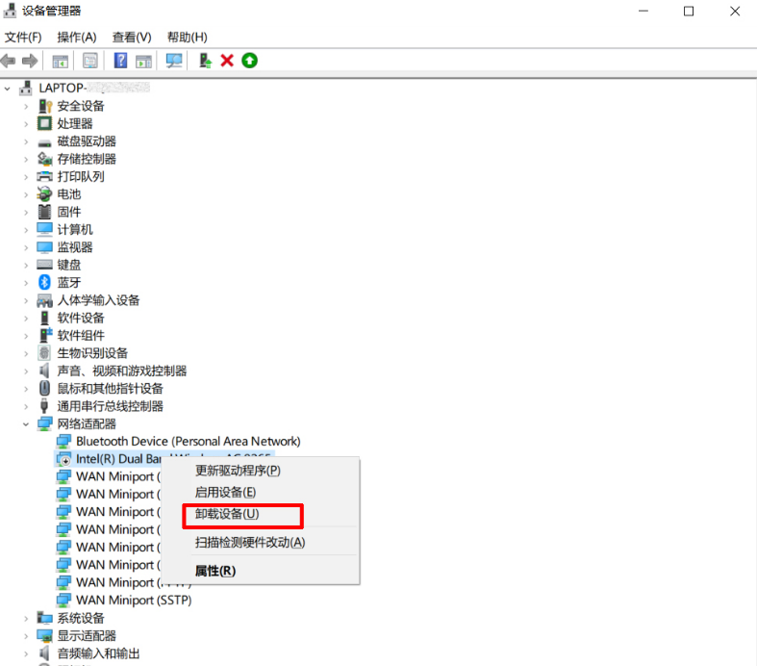Image resolution: width=757 pixels, height=666 pixels.
Task: Expand the 人体学输入设备 category
Action: pyautogui.click(x=26, y=300)
